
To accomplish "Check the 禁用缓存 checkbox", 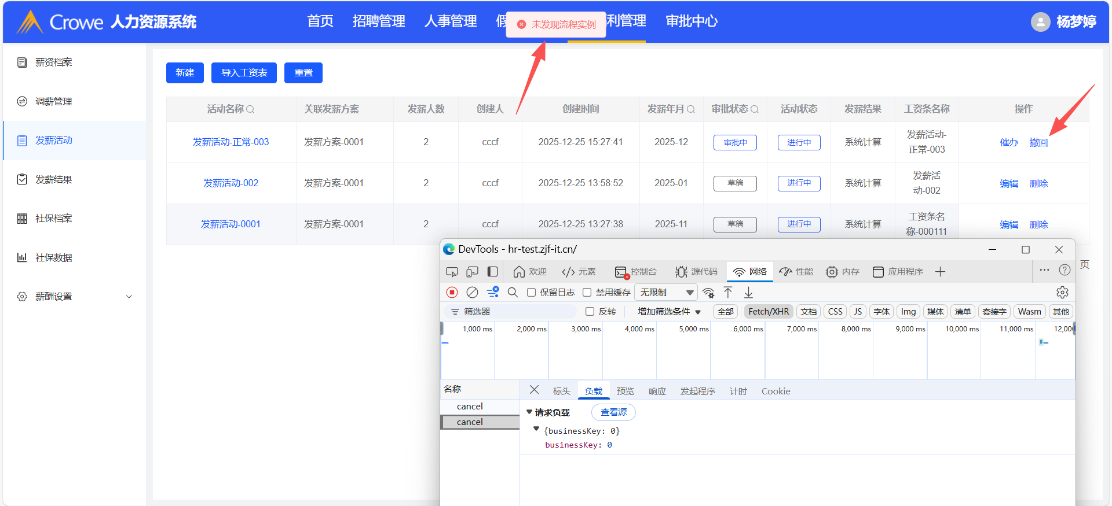I will point(587,293).
